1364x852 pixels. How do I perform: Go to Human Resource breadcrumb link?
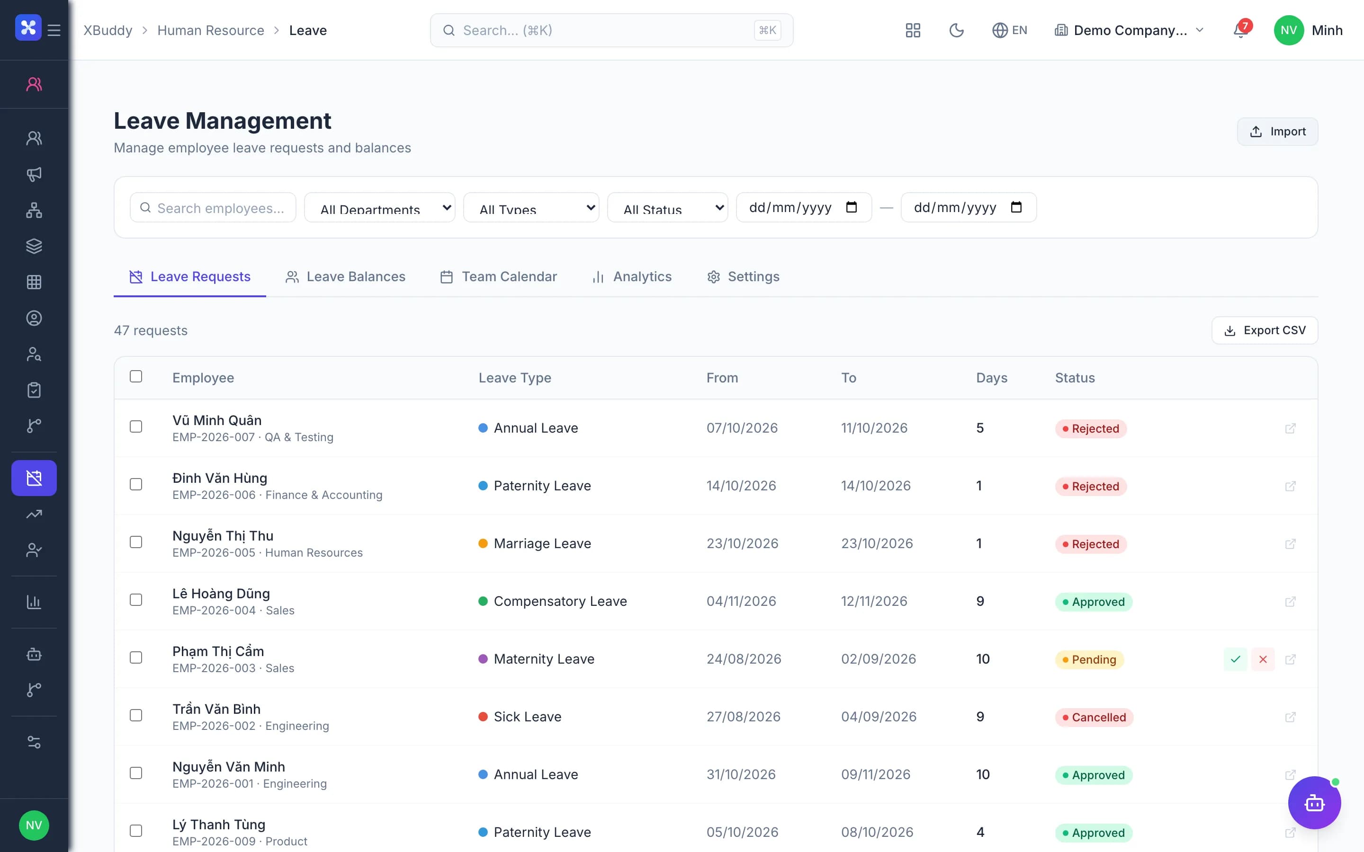coord(211,30)
